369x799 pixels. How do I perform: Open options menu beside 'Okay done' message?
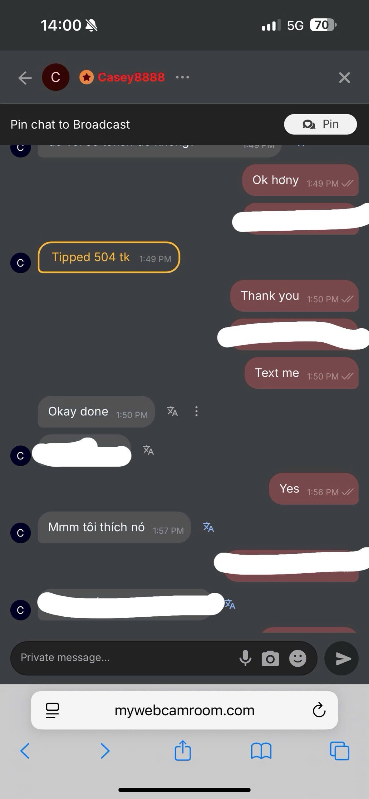196,411
